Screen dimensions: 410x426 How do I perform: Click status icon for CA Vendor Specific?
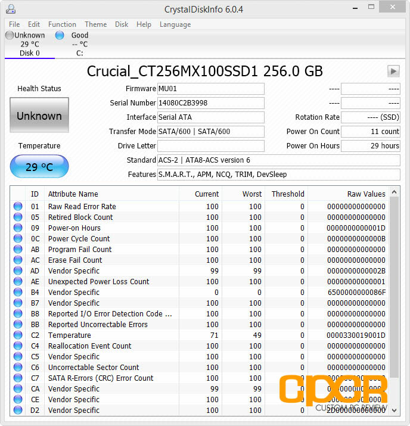click(x=18, y=389)
